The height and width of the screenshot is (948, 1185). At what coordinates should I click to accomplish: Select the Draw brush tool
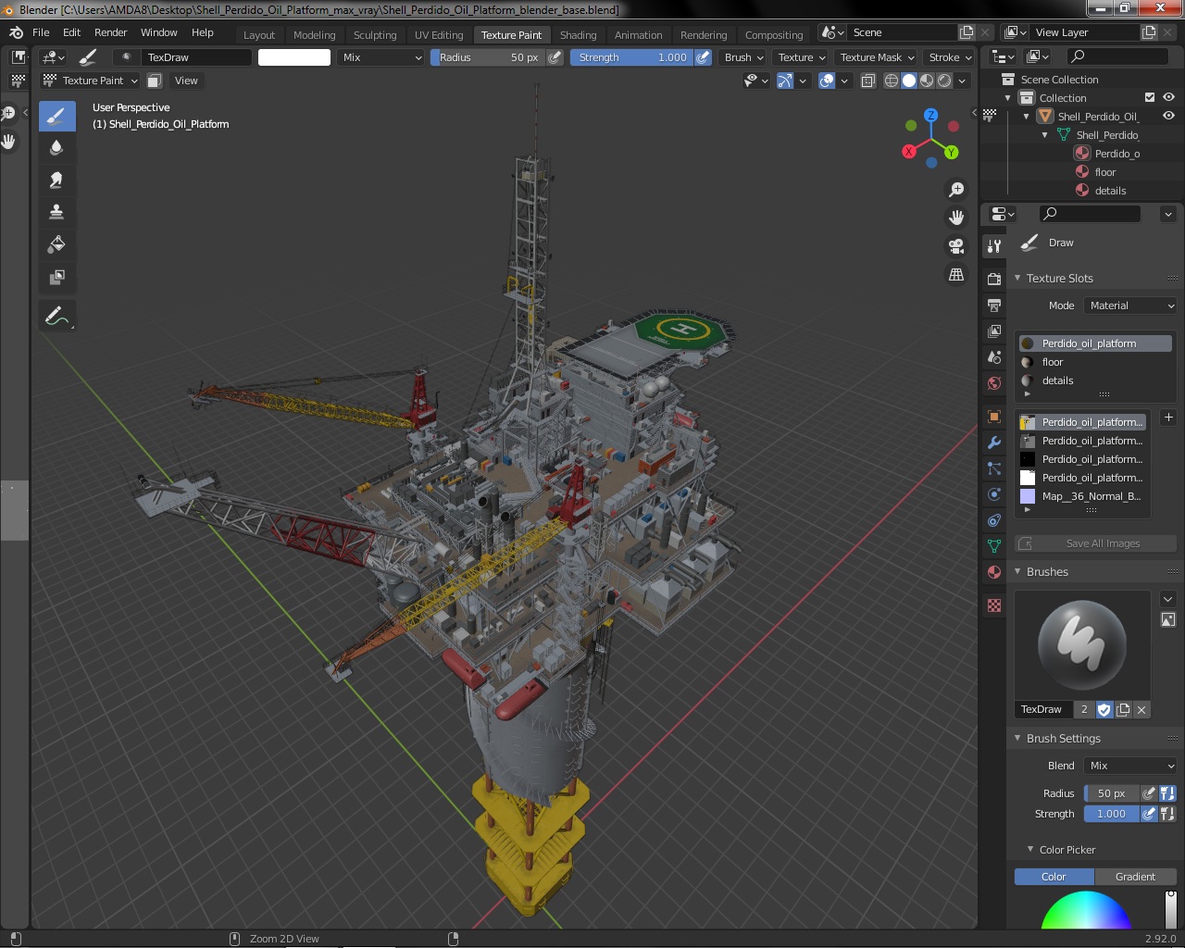(x=56, y=116)
